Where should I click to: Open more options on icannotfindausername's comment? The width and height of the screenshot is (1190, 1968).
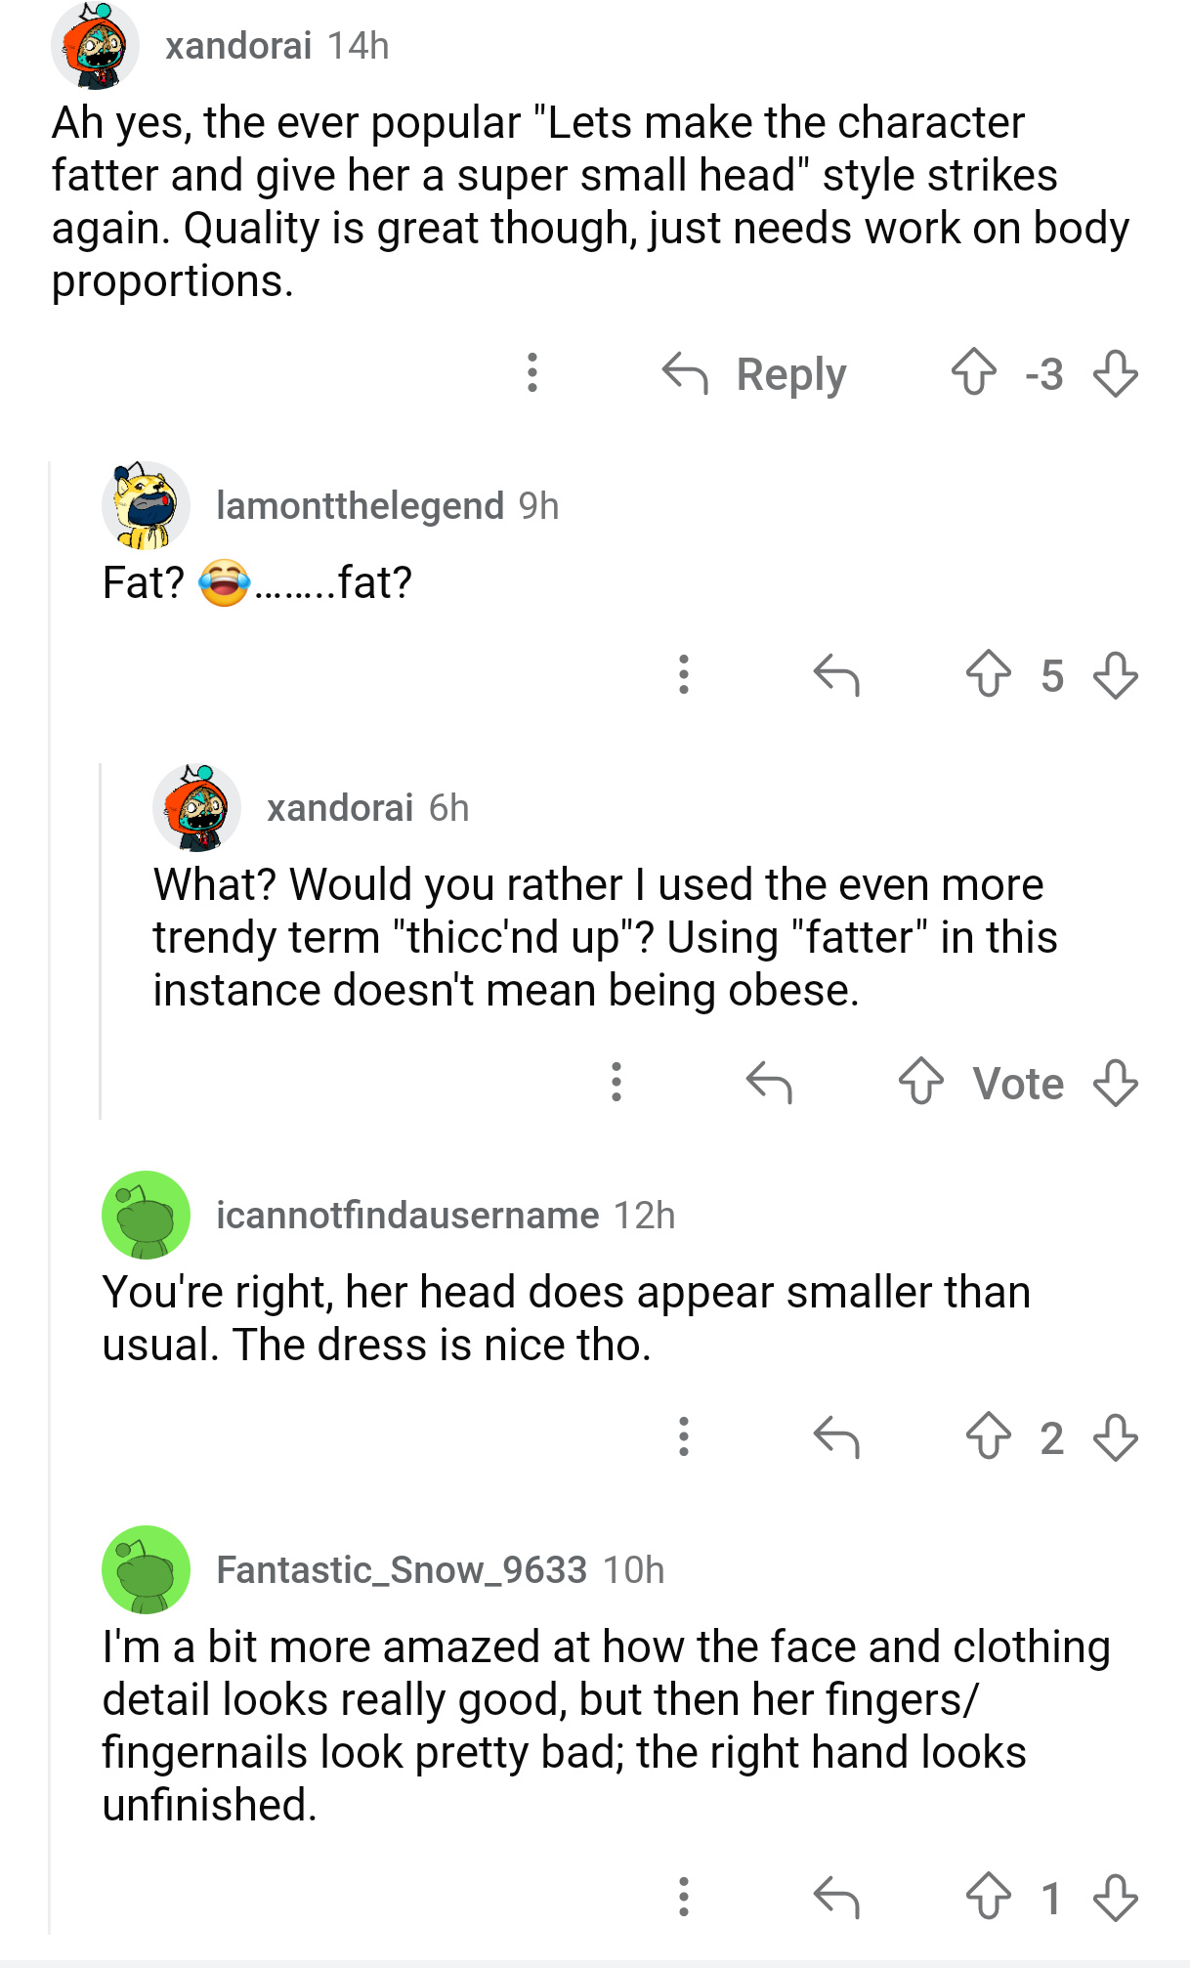click(684, 1436)
